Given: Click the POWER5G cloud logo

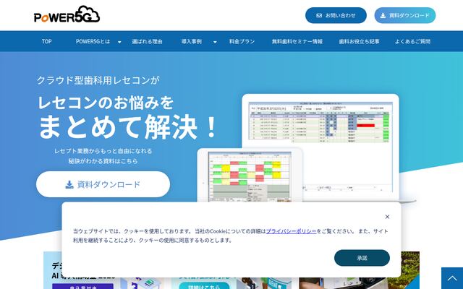Looking at the screenshot, I should coord(67,14).
